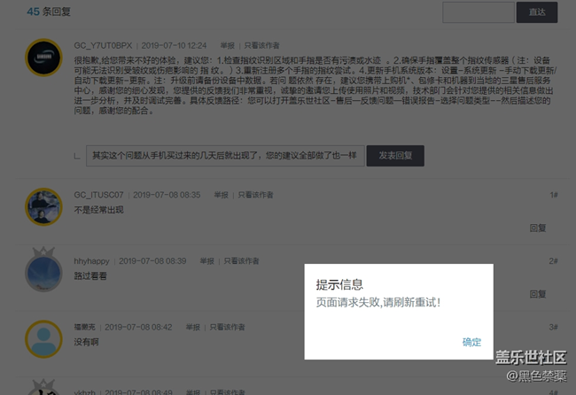This screenshot has height=395, width=576.
Task: Reply to floor 1# using 回复
Action: point(538,228)
